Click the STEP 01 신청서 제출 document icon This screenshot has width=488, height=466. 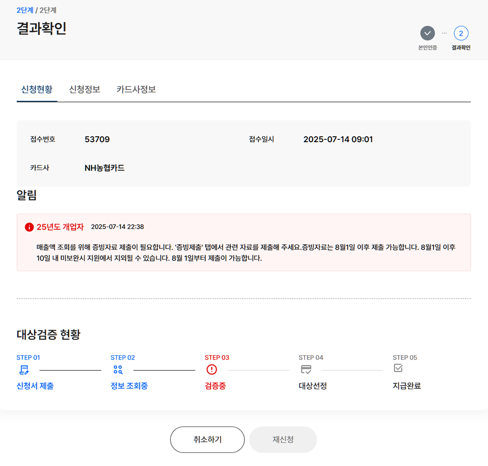pyautogui.click(x=23, y=370)
